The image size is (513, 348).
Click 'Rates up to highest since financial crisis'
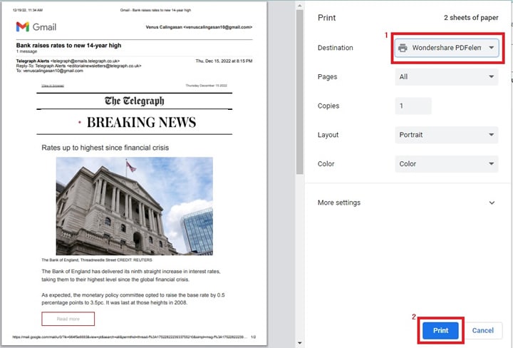pos(105,148)
